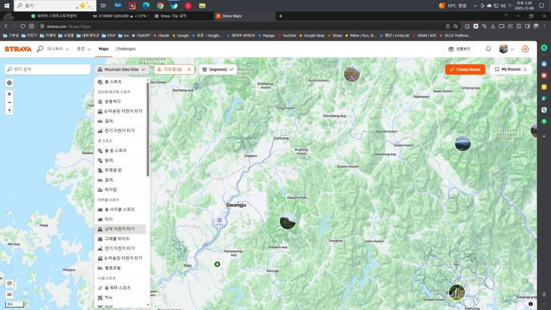Open Chrome from the taskbar
551x310 pixels.
click(x=160, y=6)
